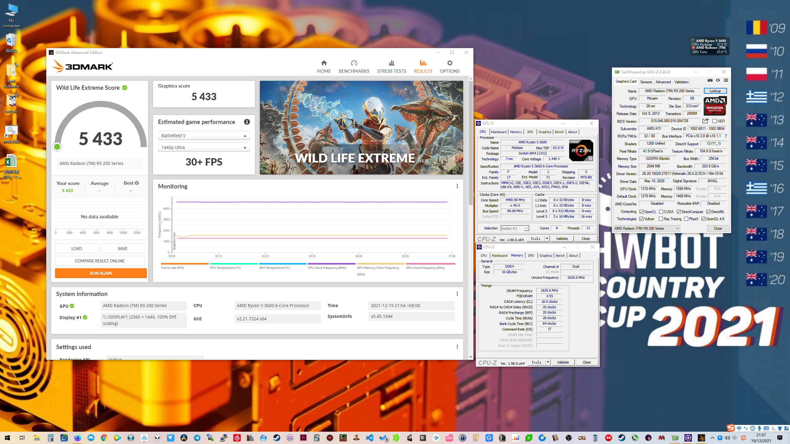The height and width of the screenshot is (444, 790).
Task: Show hidden system tray icons chevron
Action: pyautogui.click(x=712, y=438)
